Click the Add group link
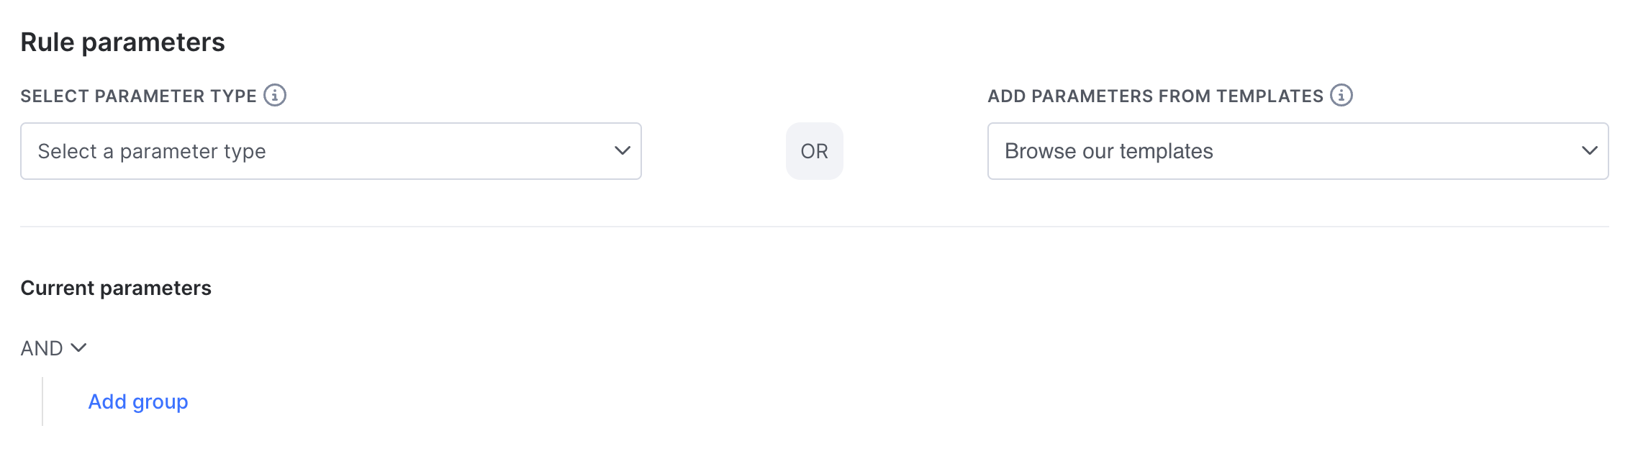The image size is (1638, 459). [138, 401]
